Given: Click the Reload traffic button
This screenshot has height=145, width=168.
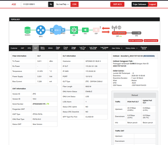Looking at the screenshot, I should coord(135,95).
